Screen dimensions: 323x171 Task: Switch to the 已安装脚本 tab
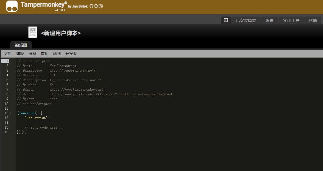(246, 20)
